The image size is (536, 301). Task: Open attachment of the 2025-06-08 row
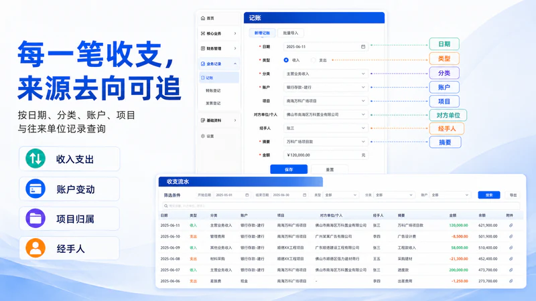coord(511,259)
